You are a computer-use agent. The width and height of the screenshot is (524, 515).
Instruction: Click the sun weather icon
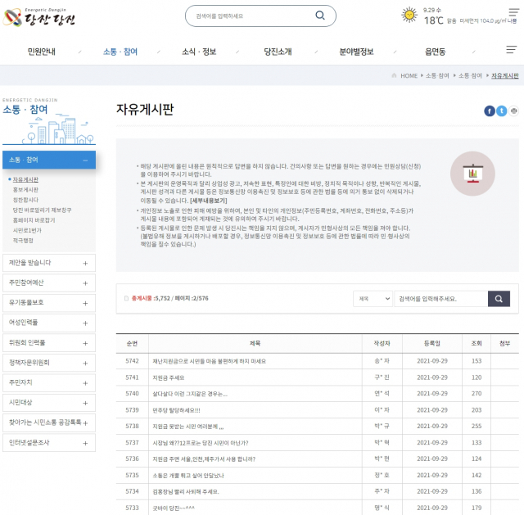409,15
